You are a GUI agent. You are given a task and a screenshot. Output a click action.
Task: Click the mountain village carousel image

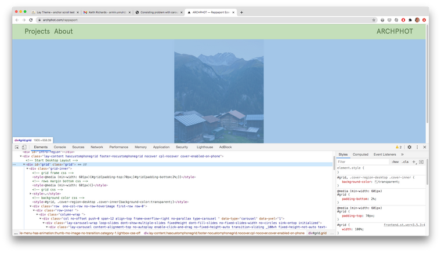coord(219,91)
